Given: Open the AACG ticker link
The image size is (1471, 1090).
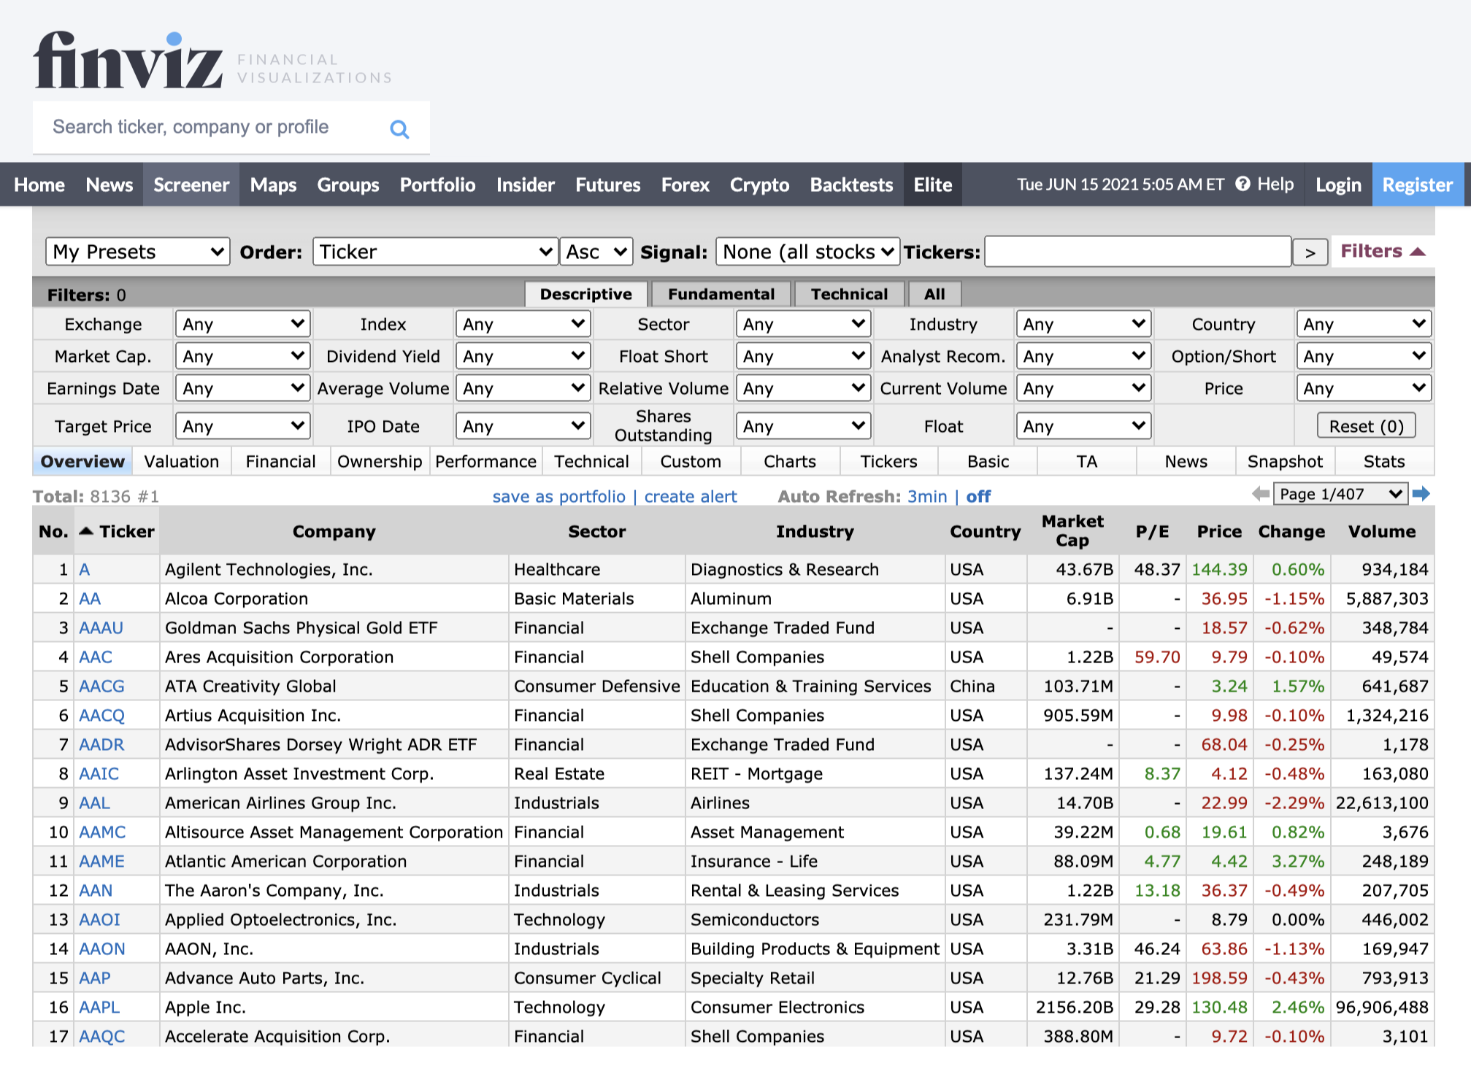Looking at the screenshot, I should tap(101, 686).
